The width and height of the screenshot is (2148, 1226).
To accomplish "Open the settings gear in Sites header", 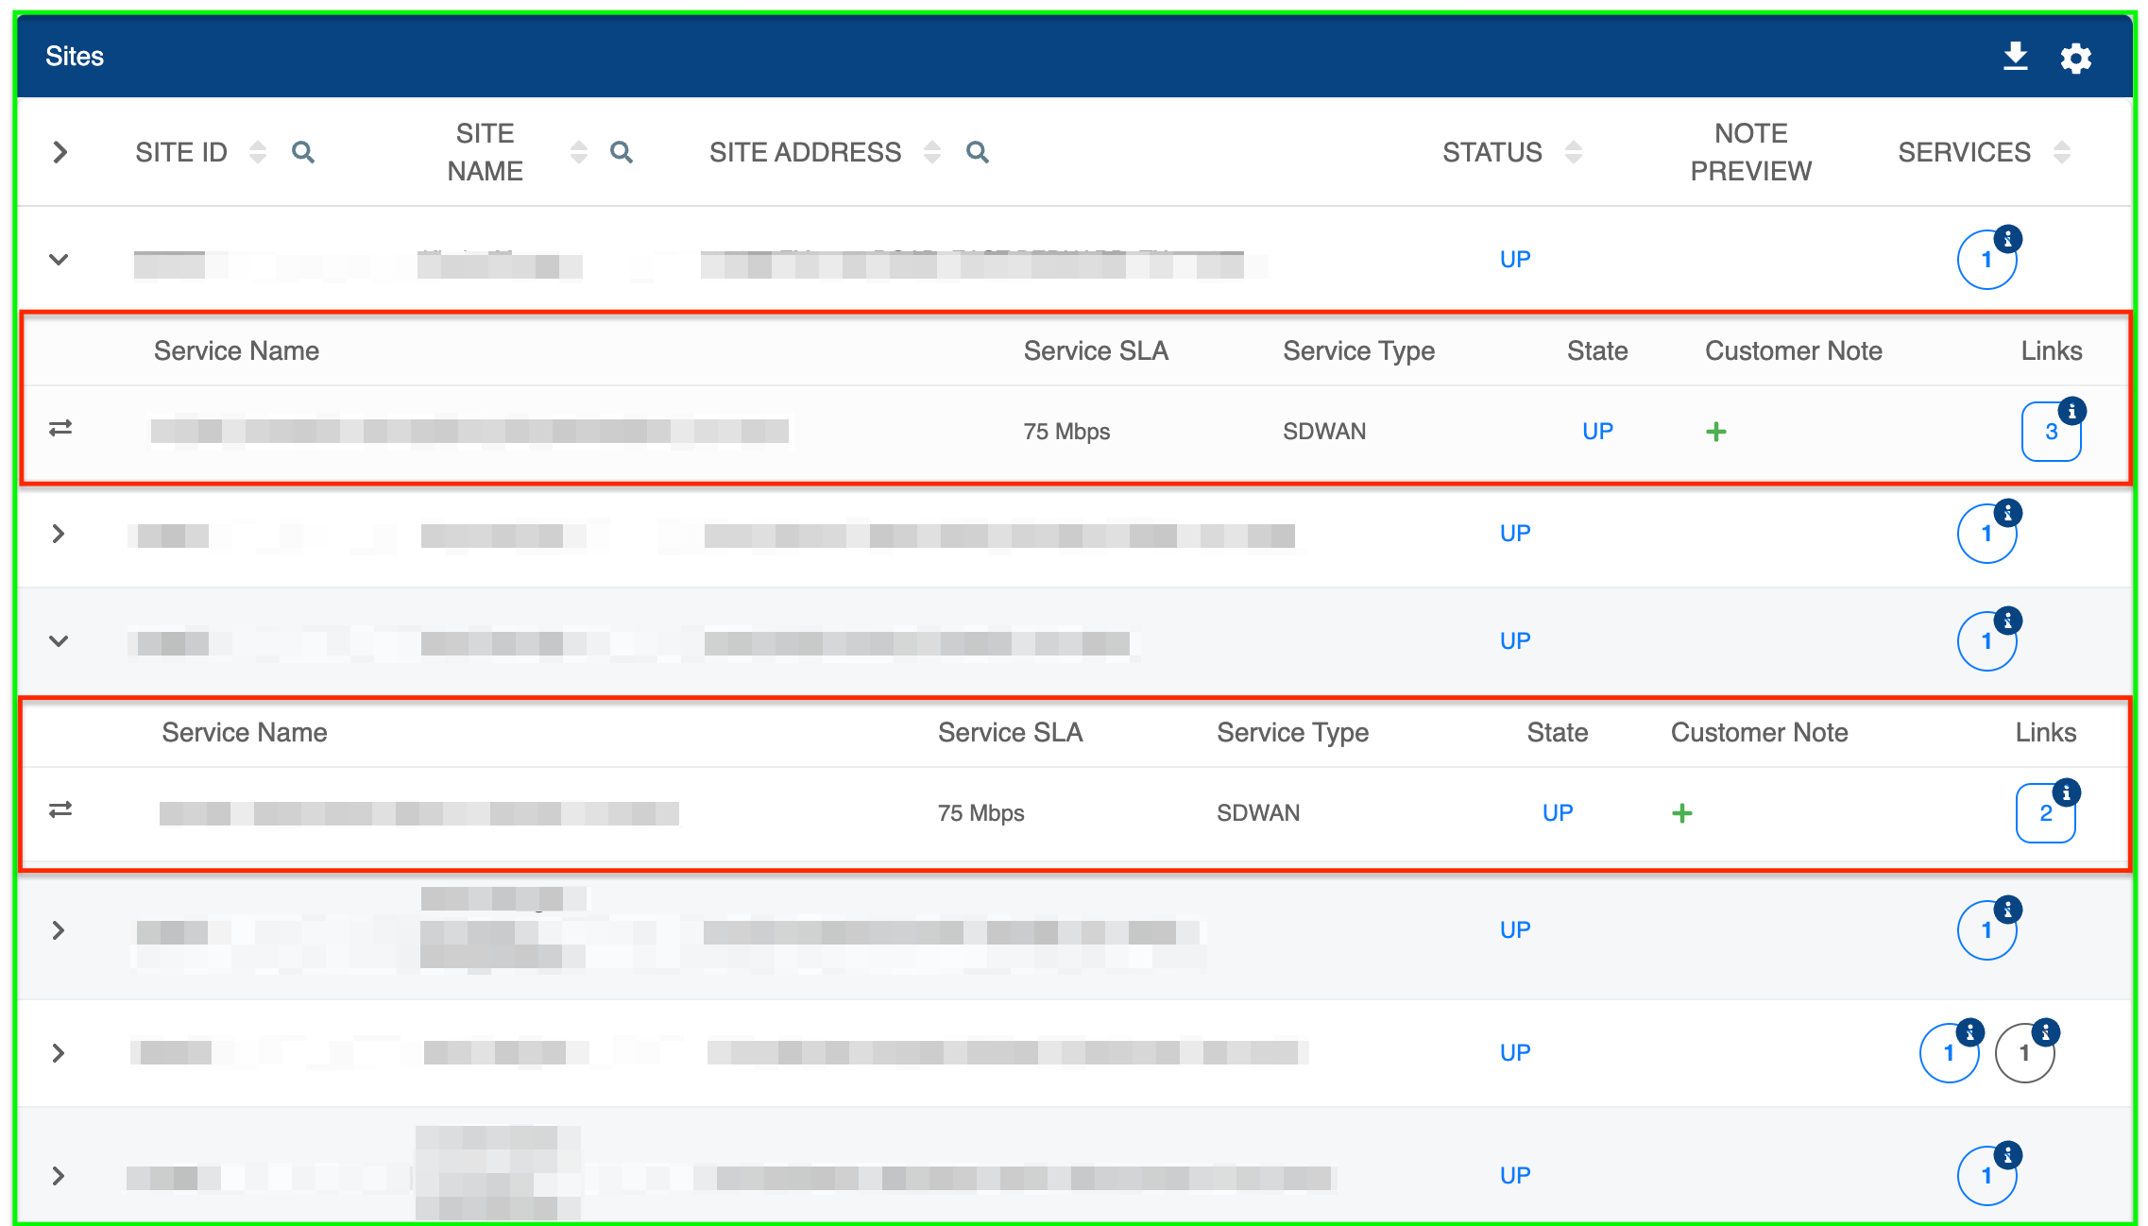I will [x=2075, y=59].
